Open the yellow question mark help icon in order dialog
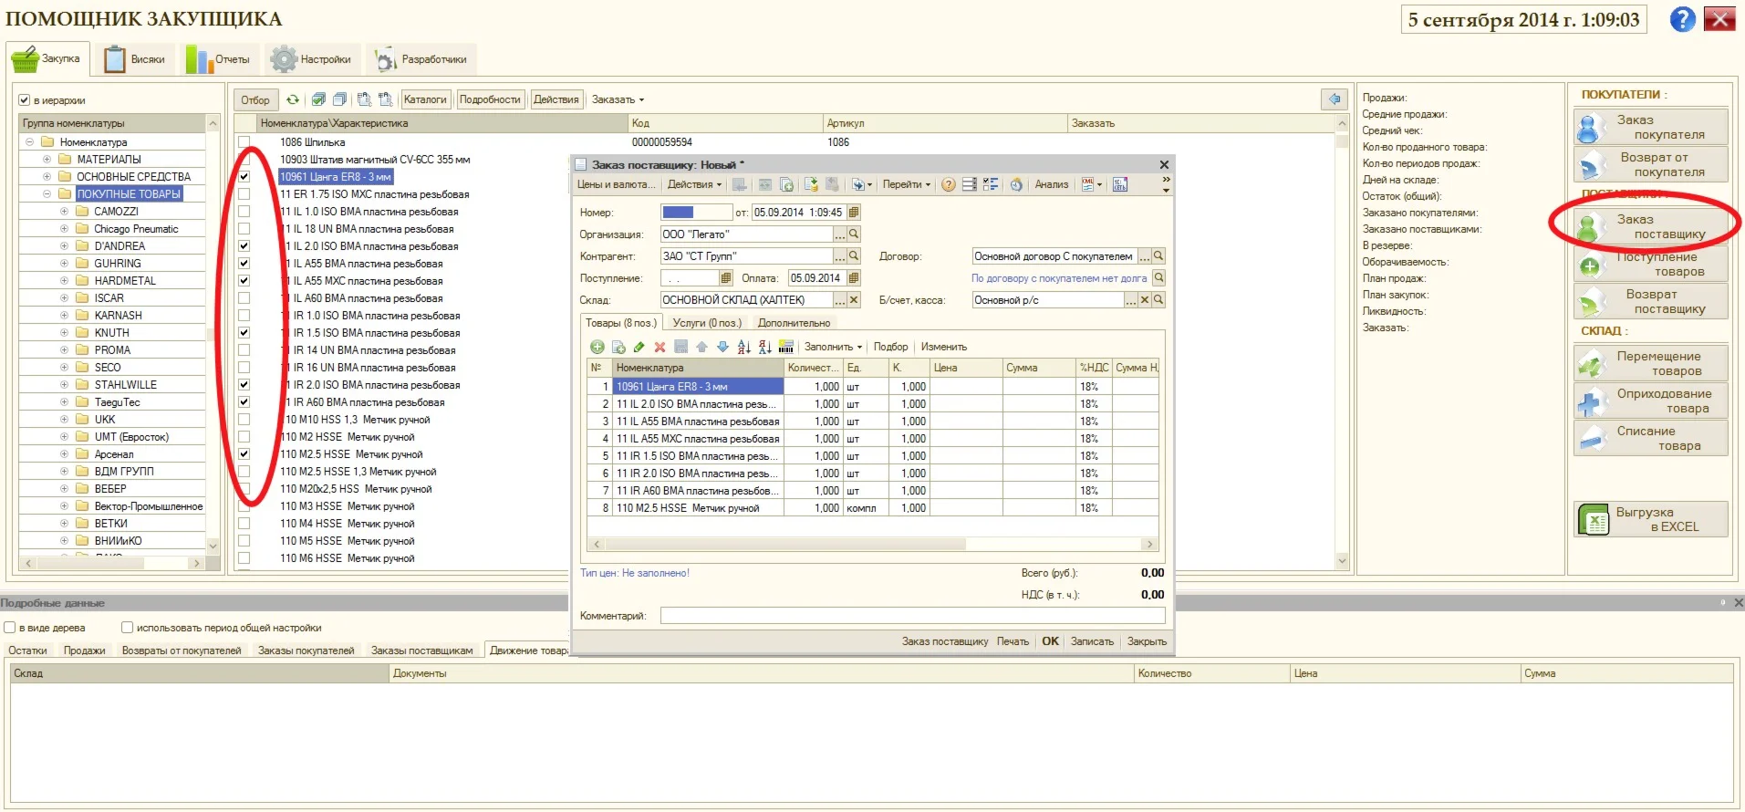The width and height of the screenshot is (1745, 812). click(x=949, y=184)
